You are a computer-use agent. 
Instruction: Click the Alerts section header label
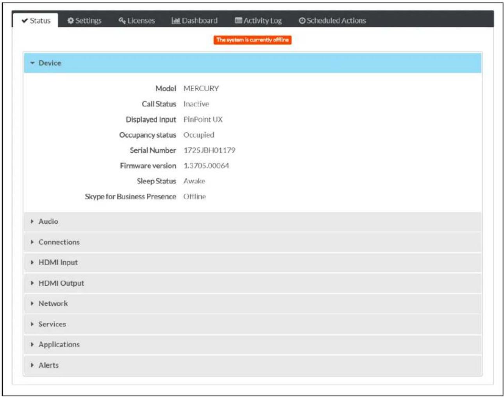(x=48, y=365)
